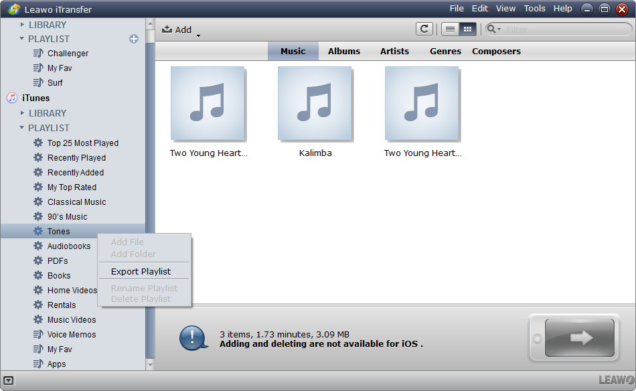Select the last Two Young Heart thumbnail
636x391 pixels.
pos(422,104)
